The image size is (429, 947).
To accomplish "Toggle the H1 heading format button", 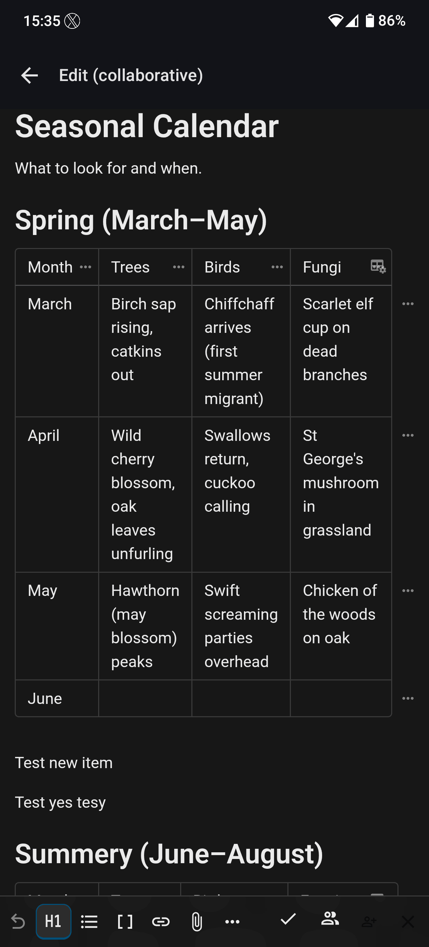I will point(54,921).
